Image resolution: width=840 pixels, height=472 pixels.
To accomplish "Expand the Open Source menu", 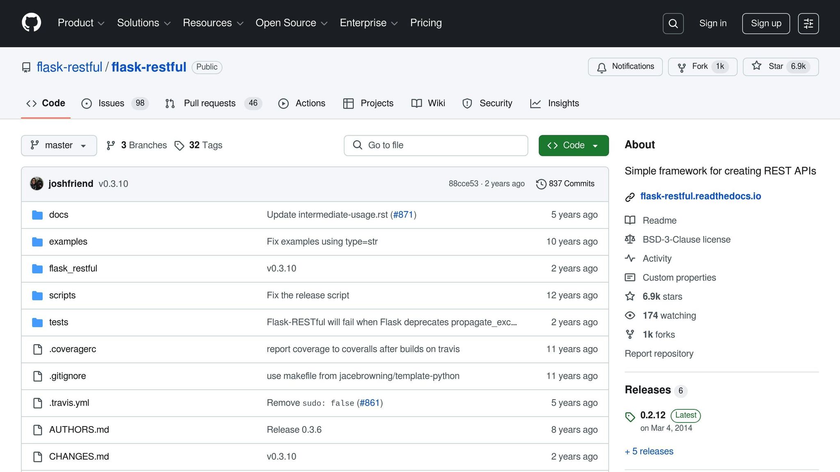I will [291, 23].
